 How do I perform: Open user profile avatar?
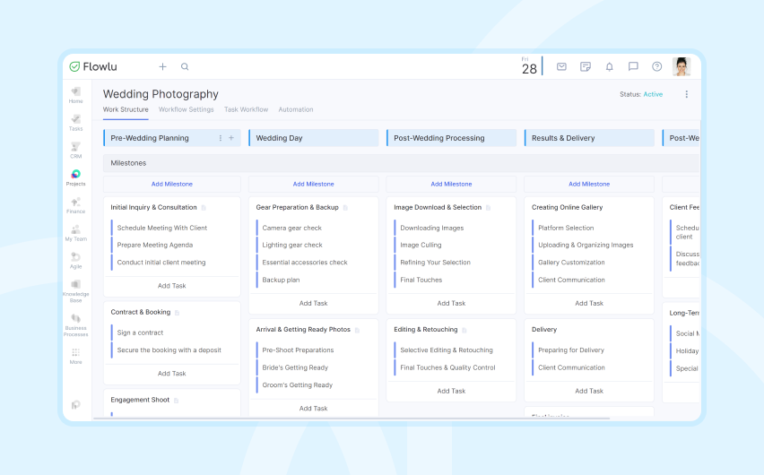point(682,66)
